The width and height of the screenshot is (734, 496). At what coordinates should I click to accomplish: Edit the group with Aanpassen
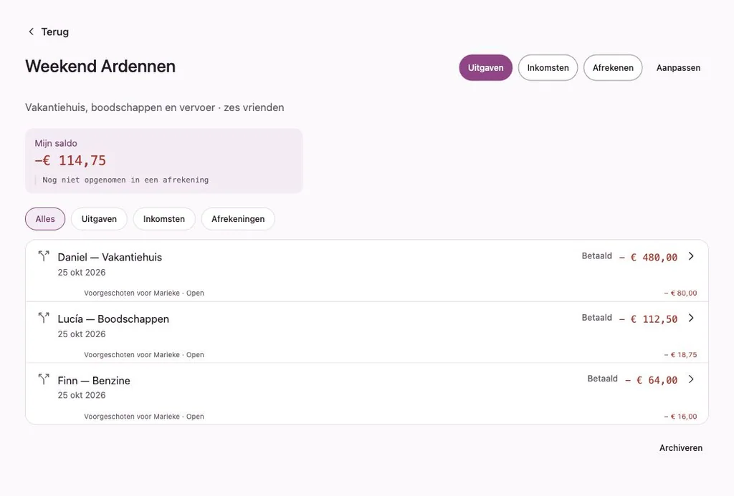pos(678,68)
